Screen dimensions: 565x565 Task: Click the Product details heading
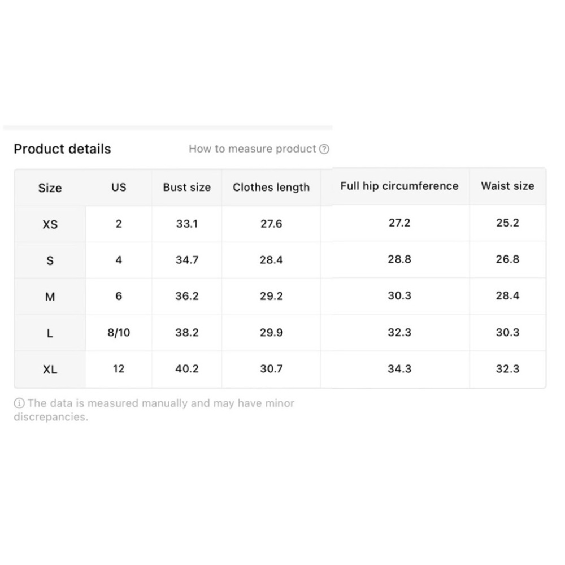pyautogui.click(x=62, y=149)
